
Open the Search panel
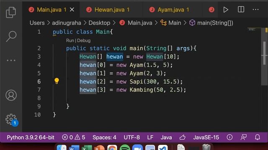pos(11,36)
